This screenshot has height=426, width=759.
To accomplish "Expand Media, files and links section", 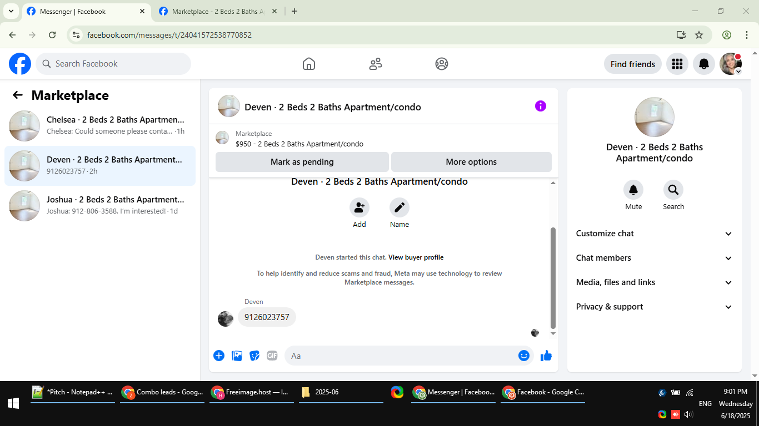I will tap(655, 282).
